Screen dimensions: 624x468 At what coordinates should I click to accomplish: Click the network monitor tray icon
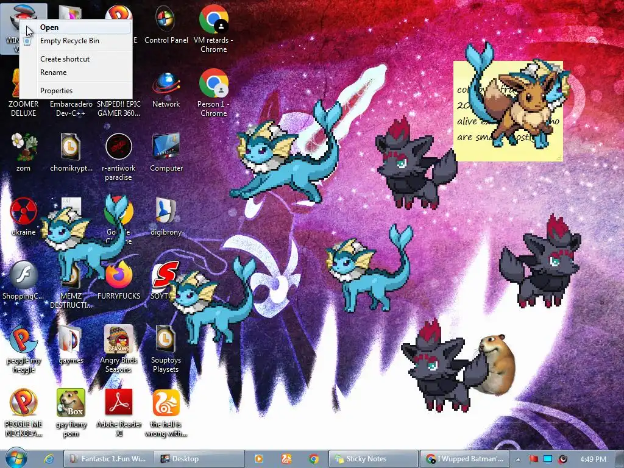548,459
